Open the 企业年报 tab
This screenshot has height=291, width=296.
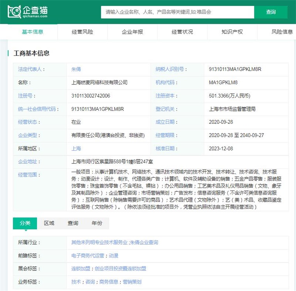132,32
